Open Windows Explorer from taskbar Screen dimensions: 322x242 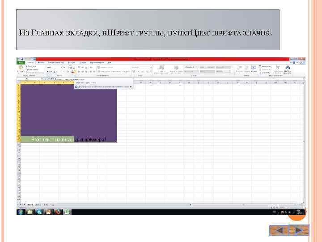tap(30, 212)
